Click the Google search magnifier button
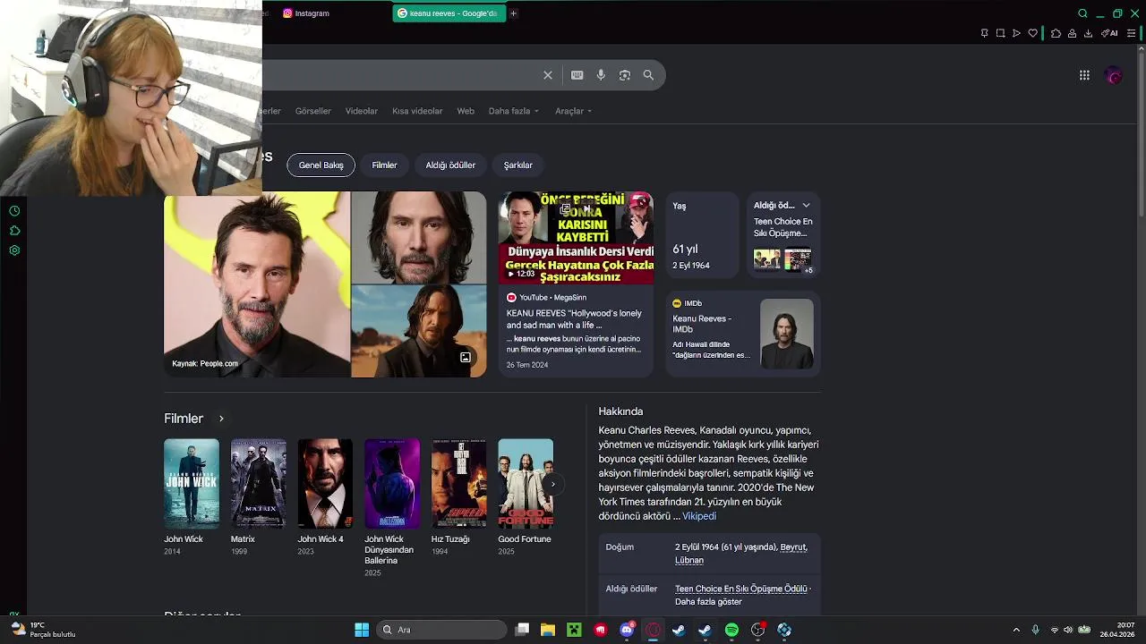 coord(648,75)
